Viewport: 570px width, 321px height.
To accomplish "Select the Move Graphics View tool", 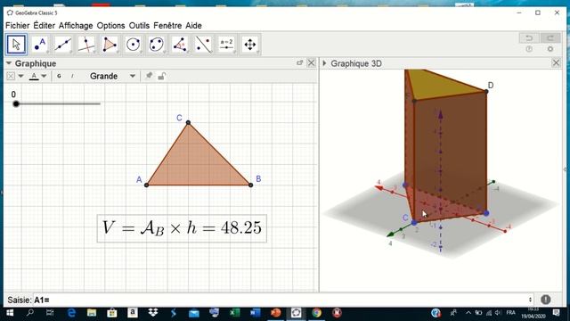I will 250,45.
